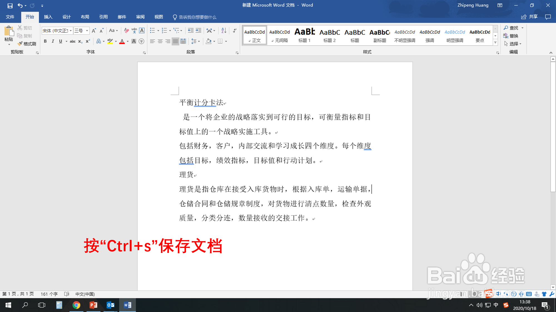Select the Format Painter tool
556x312 pixels.
coord(27,43)
